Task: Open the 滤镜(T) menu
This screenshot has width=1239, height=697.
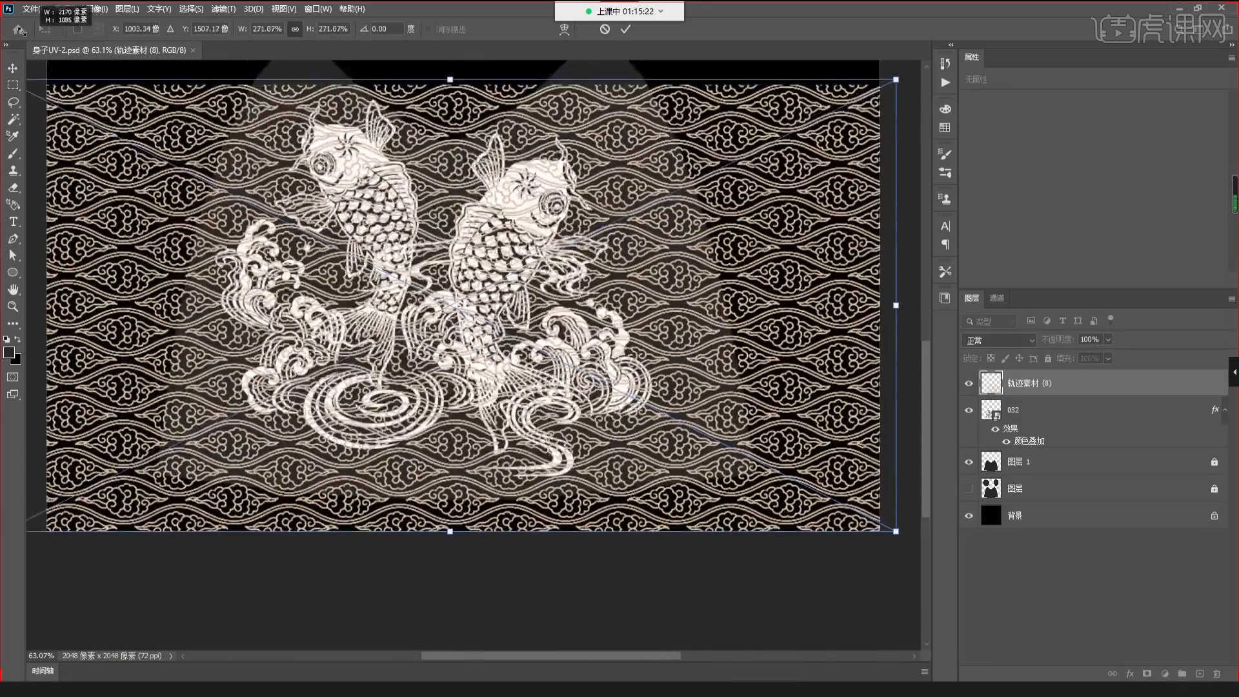Action: pos(223,9)
